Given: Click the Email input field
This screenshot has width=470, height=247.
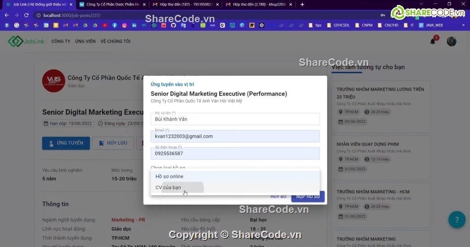Looking at the screenshot, I should [235, 136].
